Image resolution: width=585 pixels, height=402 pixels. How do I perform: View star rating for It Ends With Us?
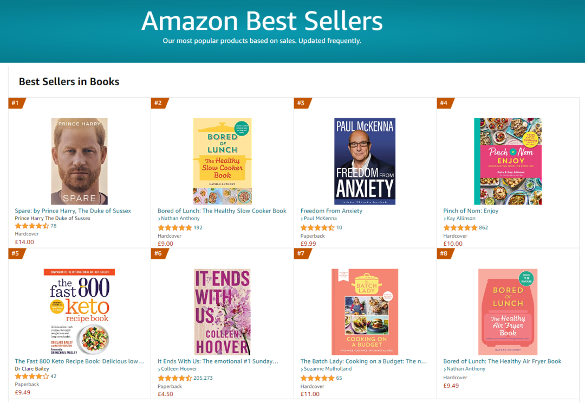tap(174, 378)
